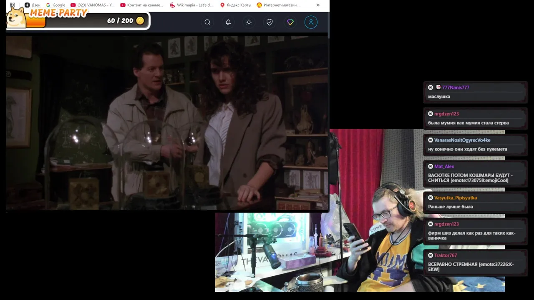This screenshot has width=534, height=300.
Task: Expand the bookmarks overflow chevron
Action: point(318,5)
